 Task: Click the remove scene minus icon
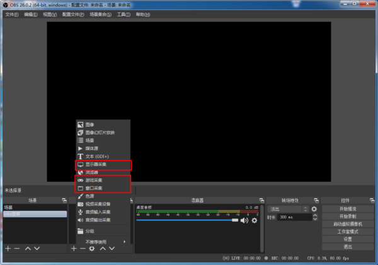click(x=17, y=249)
